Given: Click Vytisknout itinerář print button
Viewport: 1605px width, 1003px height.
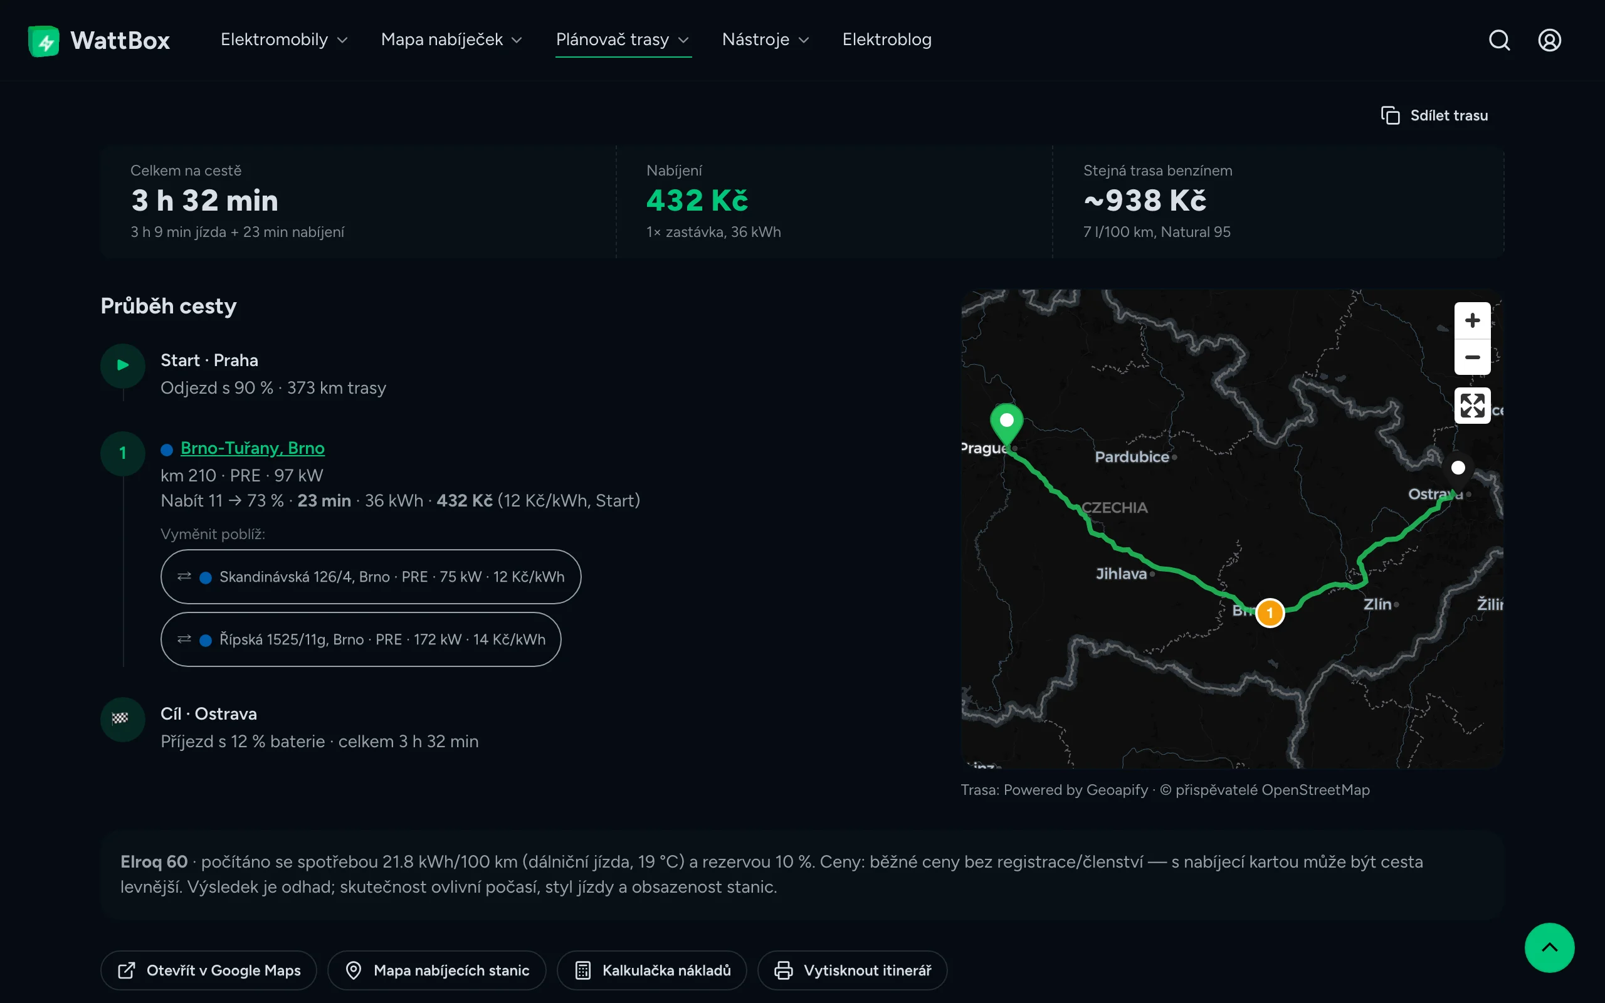Looking at the screenshot, I should 852,970.
